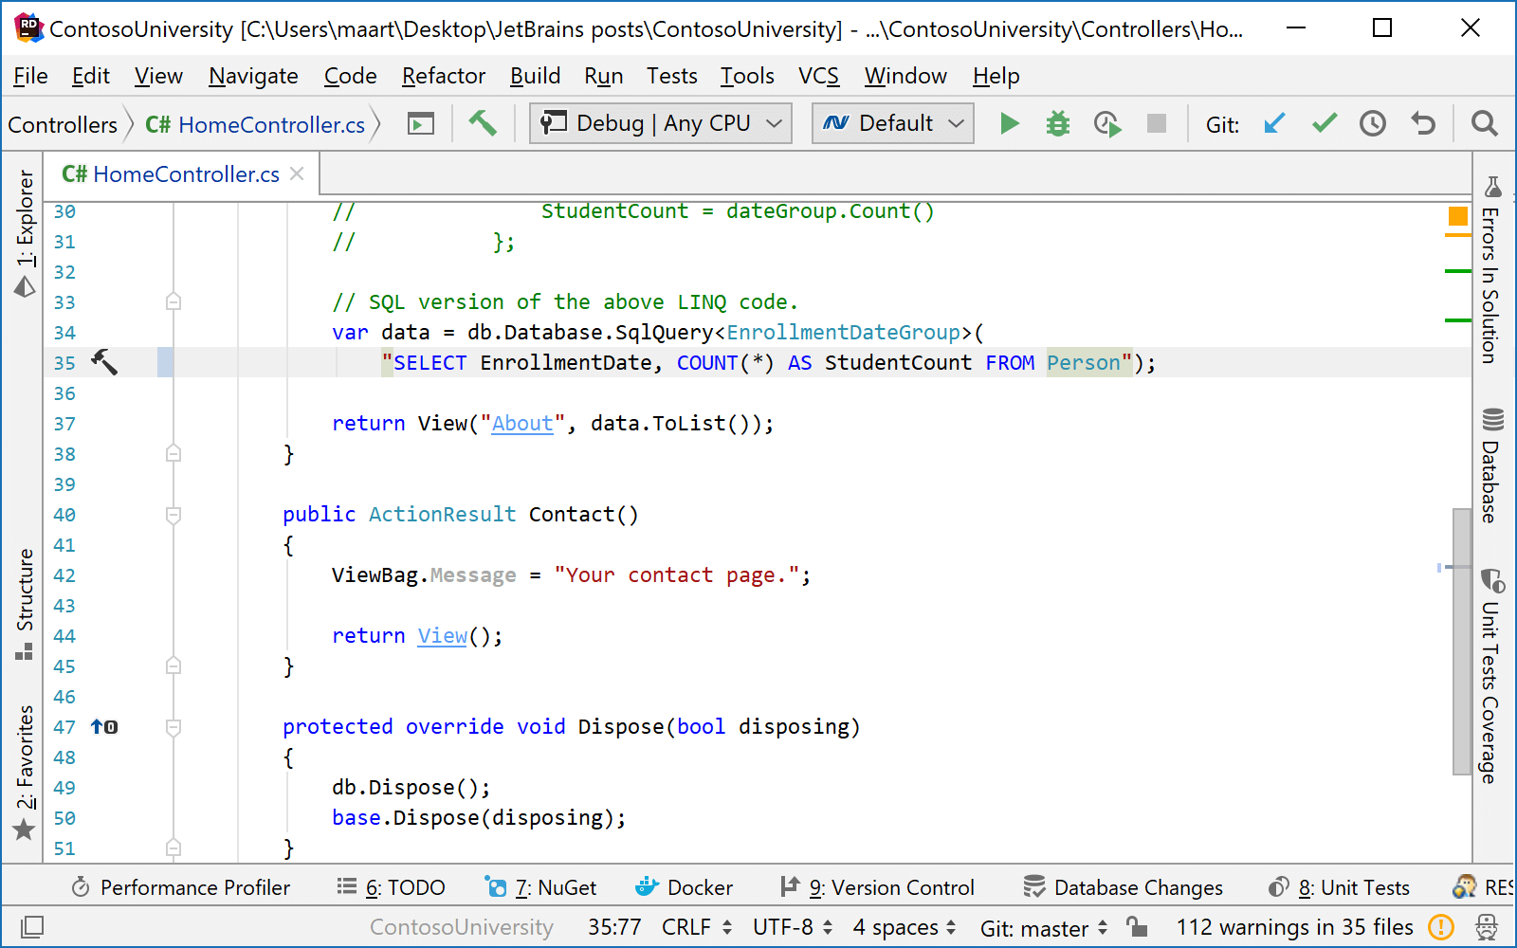Open the NuGet tool window
Image resolution: width=1517 pixels, height=948 pixels.
pyautogui.click(x=540, y=887)
